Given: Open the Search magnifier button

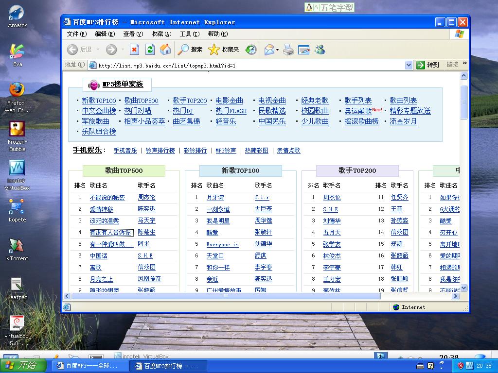Looking at the screenshot, I should click(x=190, y=50).
